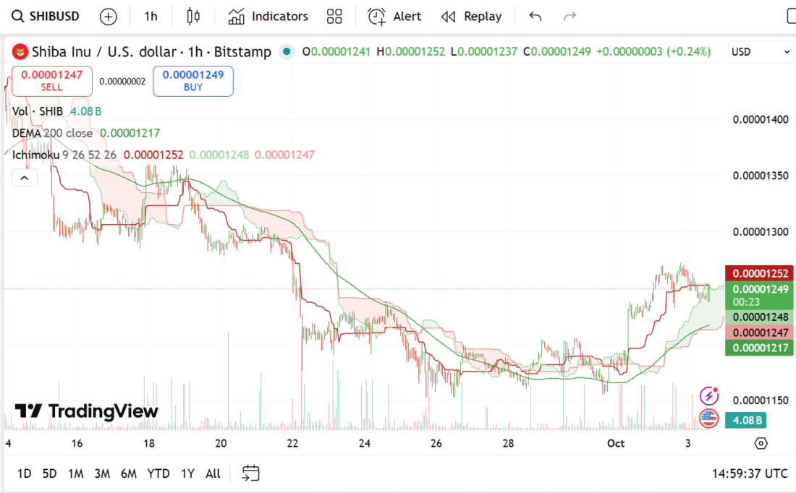Click the redo arrow icon
The height and width of the screenshot is (493, 796).
570,17
